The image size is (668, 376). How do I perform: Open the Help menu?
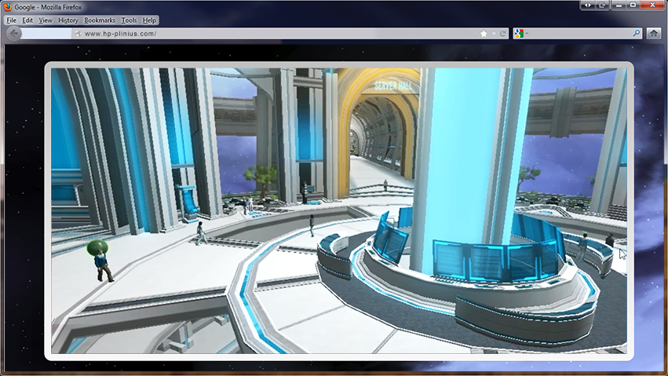pos(149,20)
